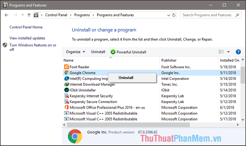Click the large Chrome logo in details pane
The width and height of the screenshot is (246, 146).
click(75, 136)
